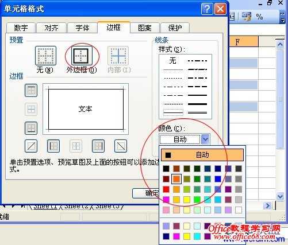Switch to the 对齐 tab
Image resolution: width=288 pixels, height=245 pixels.
pos(51,28)
